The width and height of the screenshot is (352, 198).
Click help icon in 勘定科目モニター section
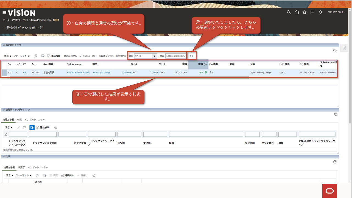[x=335, y=51]
